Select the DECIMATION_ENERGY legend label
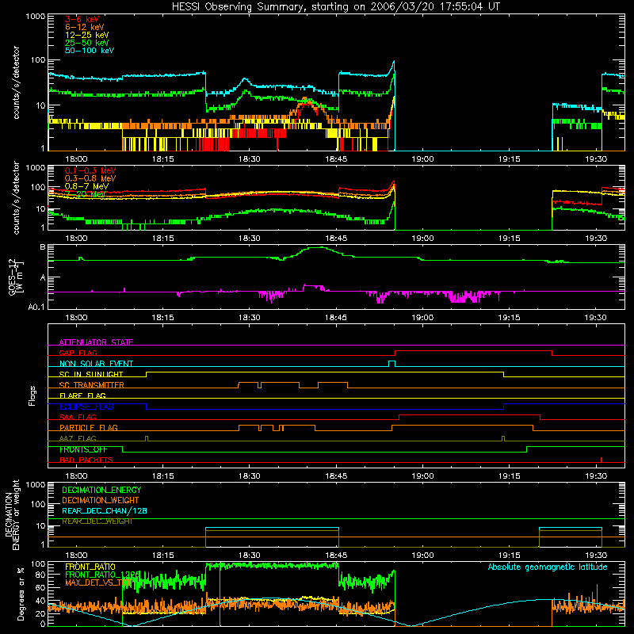This screenshot has width=634, height=634. [x=101, y=490]
